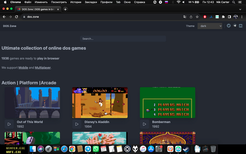
Task: Open the Multiplayer support link
Action: [43, 68]
